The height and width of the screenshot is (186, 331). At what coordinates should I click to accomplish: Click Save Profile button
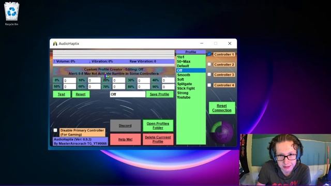[x=160, y=94]
